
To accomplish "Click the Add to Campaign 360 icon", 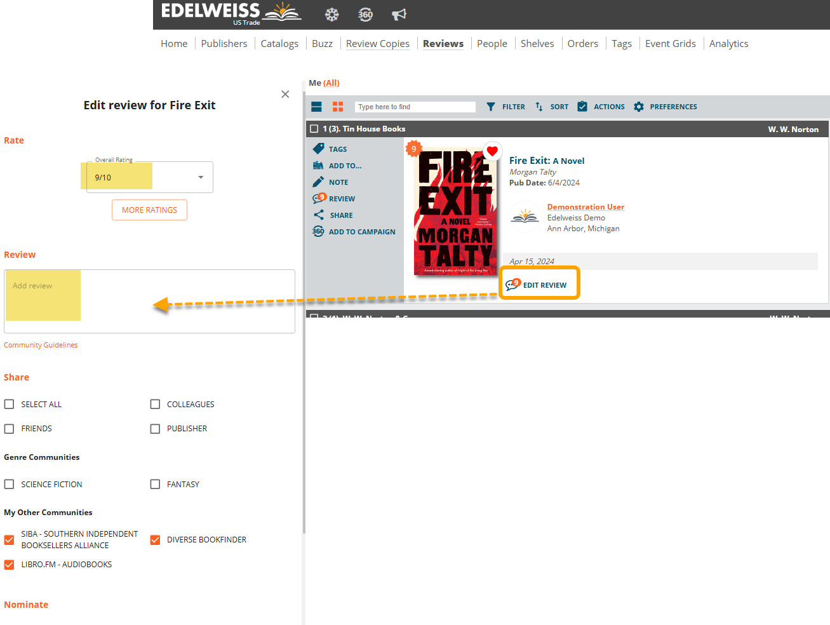I will click(318, 231).
